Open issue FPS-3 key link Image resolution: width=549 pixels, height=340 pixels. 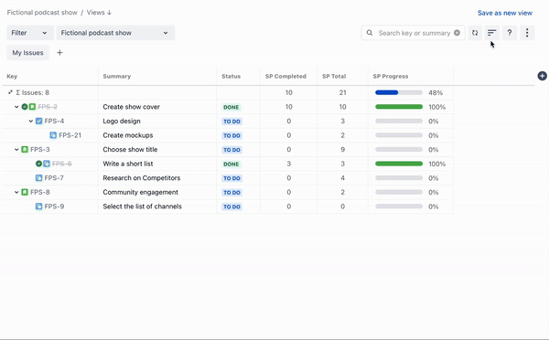coord(40,149)
